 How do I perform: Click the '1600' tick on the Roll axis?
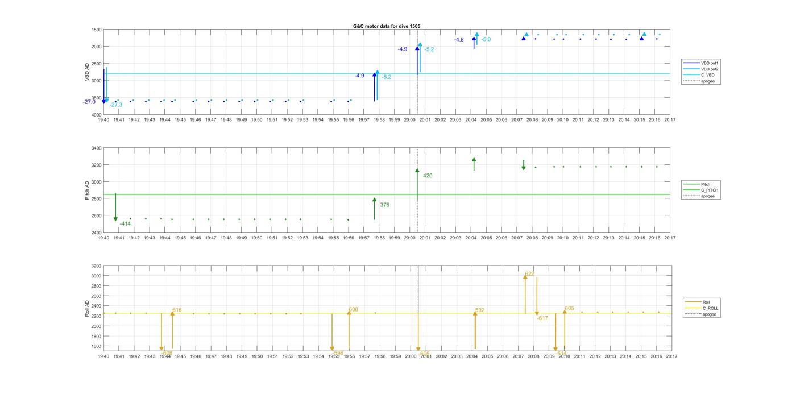[x=96, y=346]
